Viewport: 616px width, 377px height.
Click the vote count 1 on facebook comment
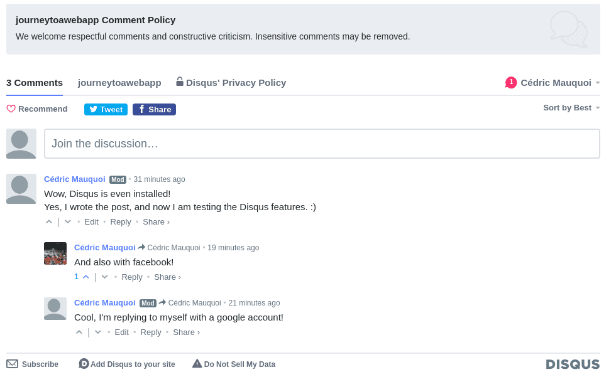tap(77, 277)
